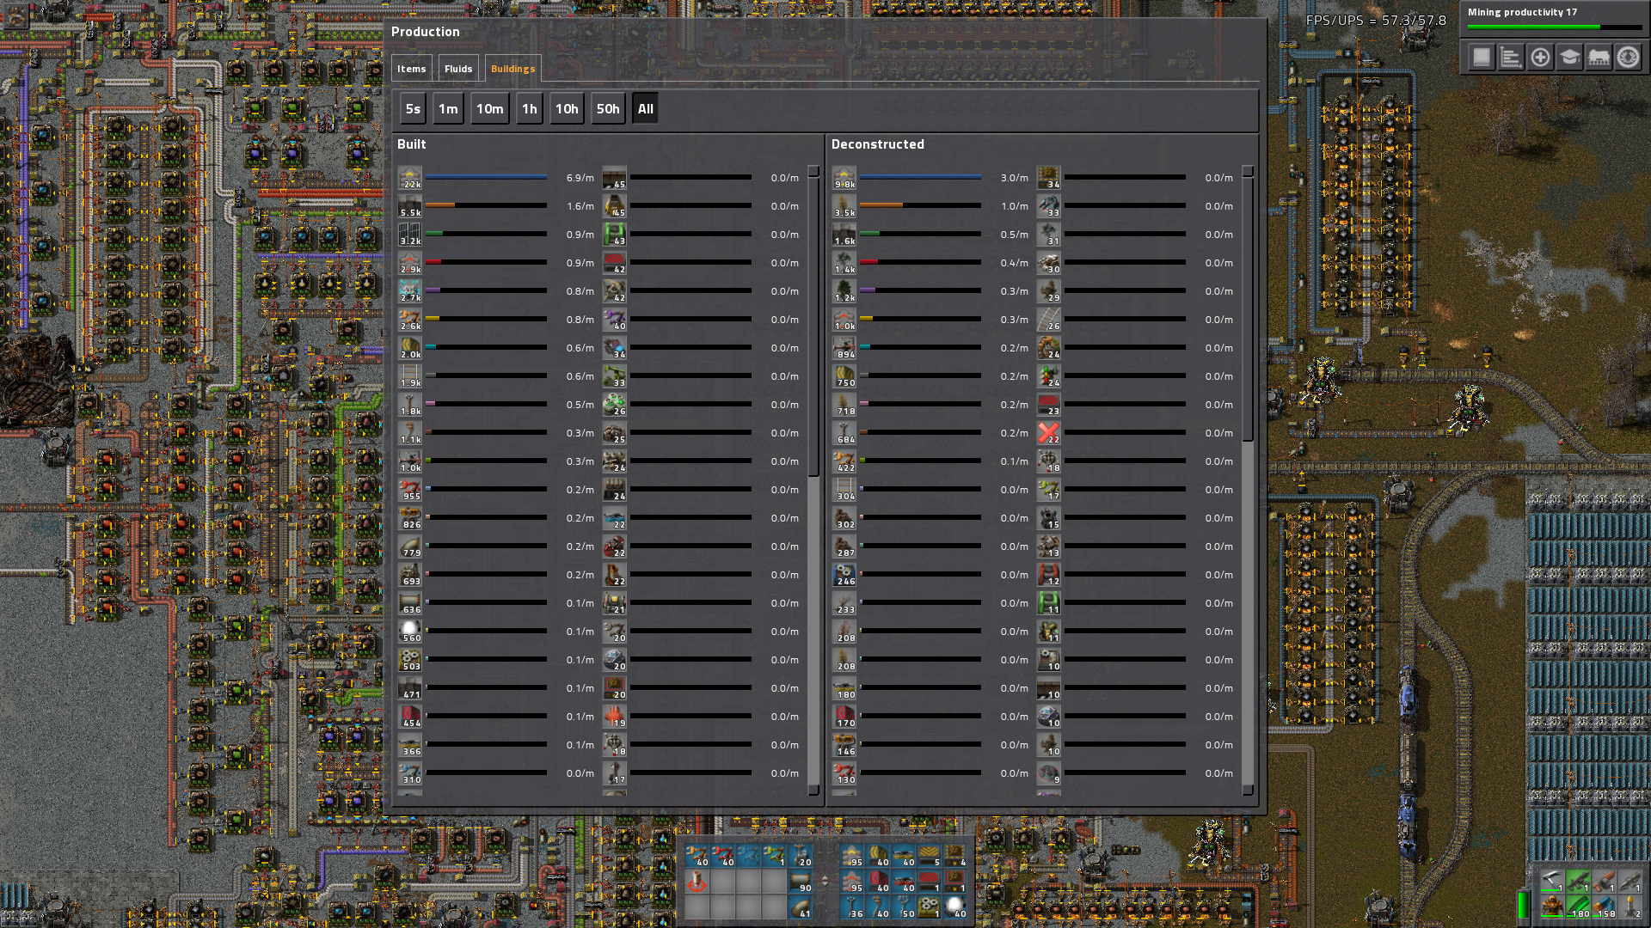Screen dimensions: 1651x928
Task: Set time range to 1m
Action: coord(448,109)
